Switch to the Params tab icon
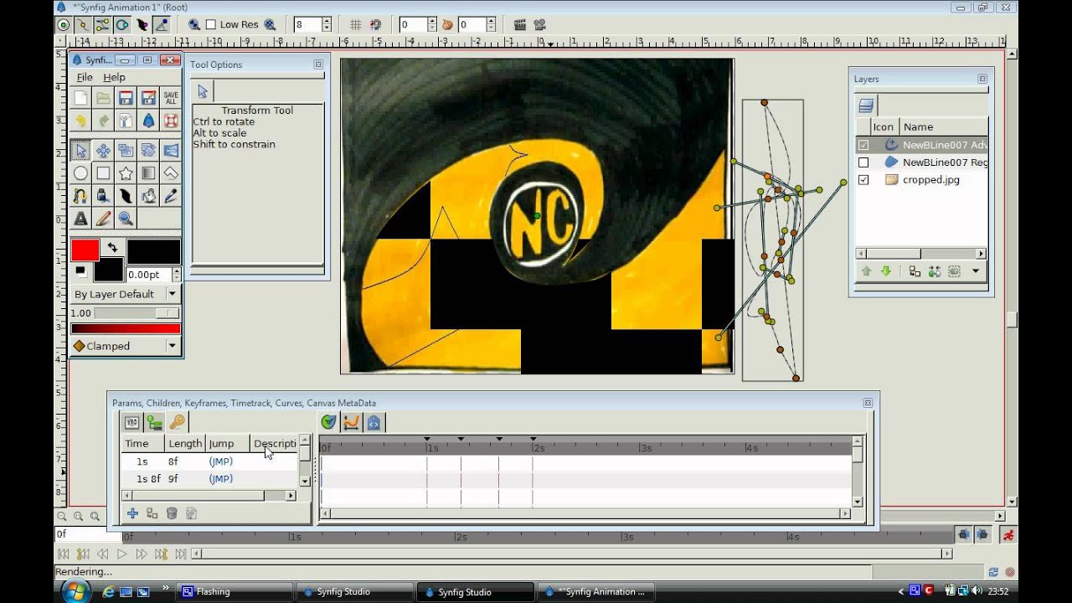1072x603 pixels. (131, 422)
